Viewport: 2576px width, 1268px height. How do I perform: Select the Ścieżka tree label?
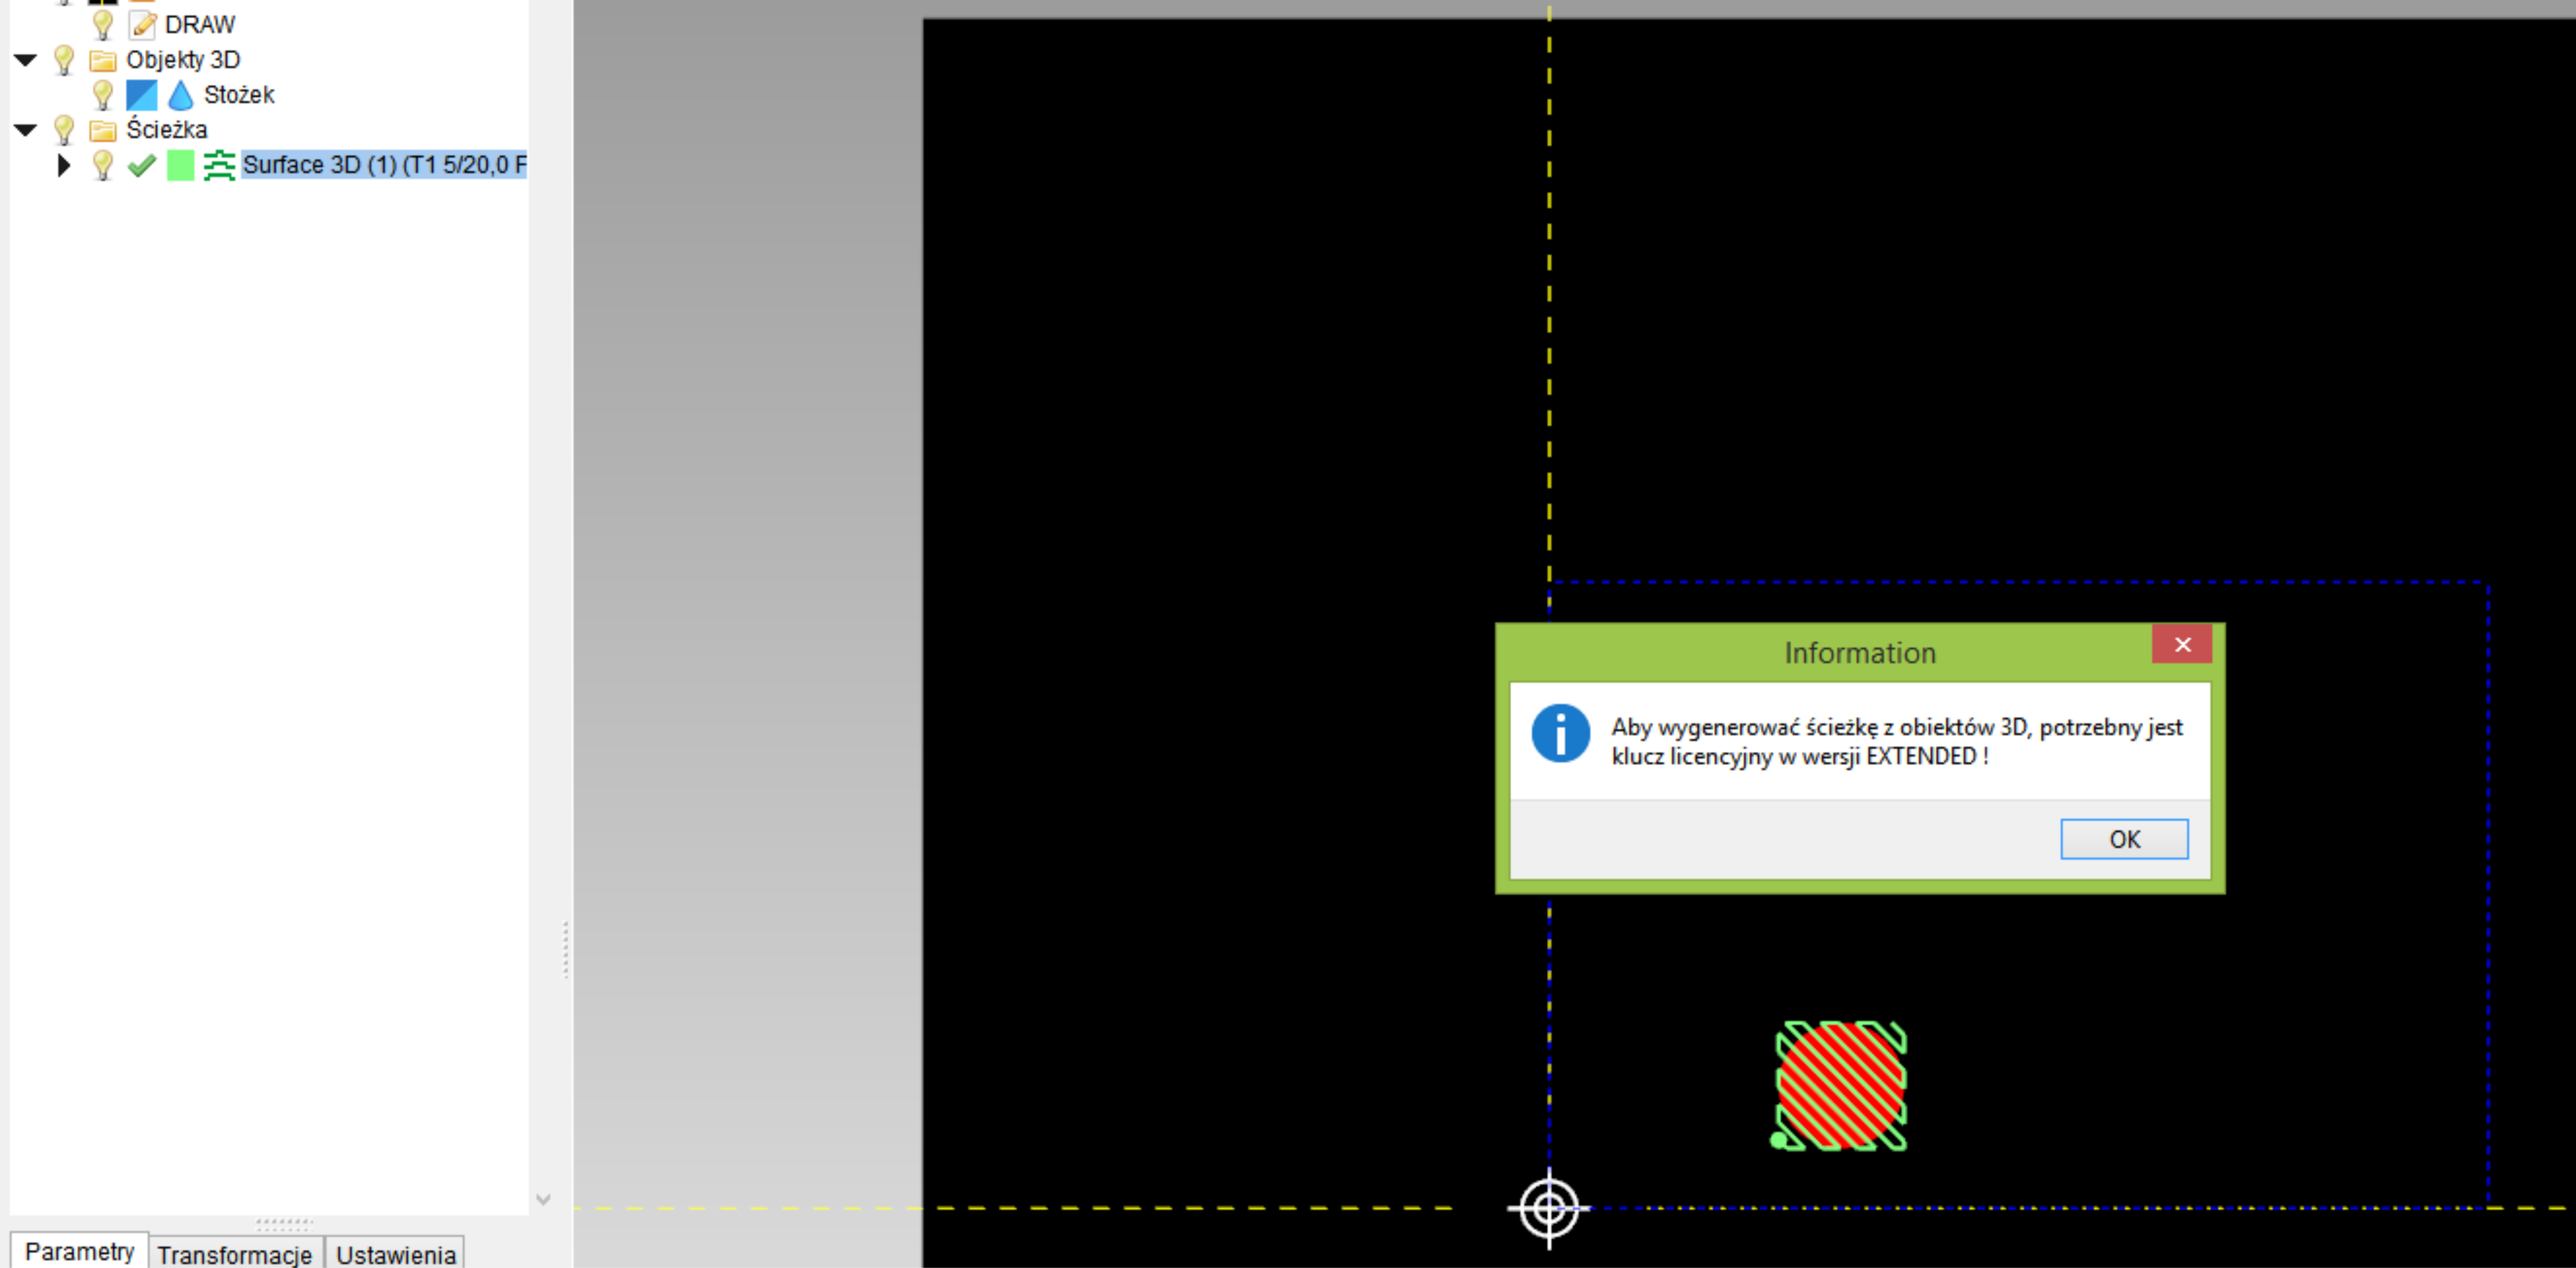click(167, 130)
